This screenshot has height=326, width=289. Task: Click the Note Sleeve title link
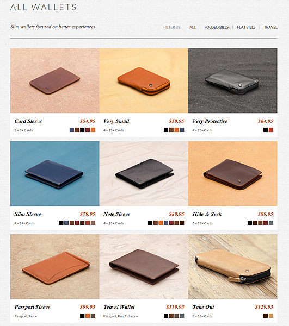point(117,214)
